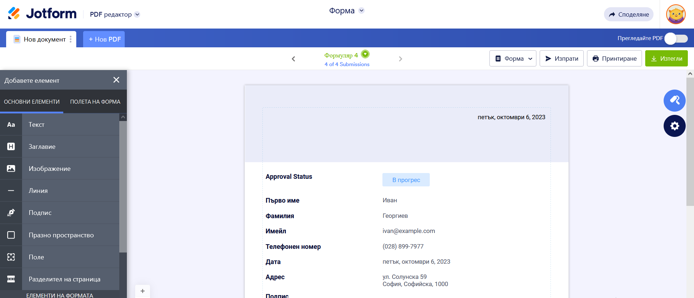Click the Approval Status label
The height and width of the screenshot is (298, 694).
coord(289,177)
